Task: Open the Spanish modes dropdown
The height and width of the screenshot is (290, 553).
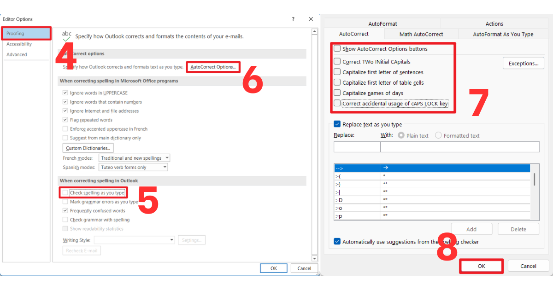Action: coord(133,167)
